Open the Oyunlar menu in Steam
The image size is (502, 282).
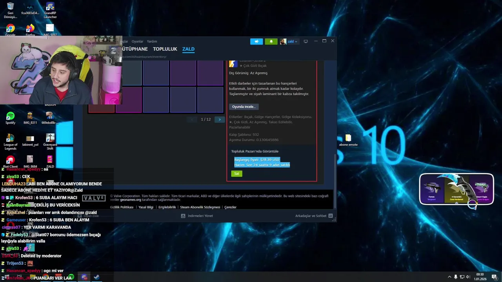point(137,42)
